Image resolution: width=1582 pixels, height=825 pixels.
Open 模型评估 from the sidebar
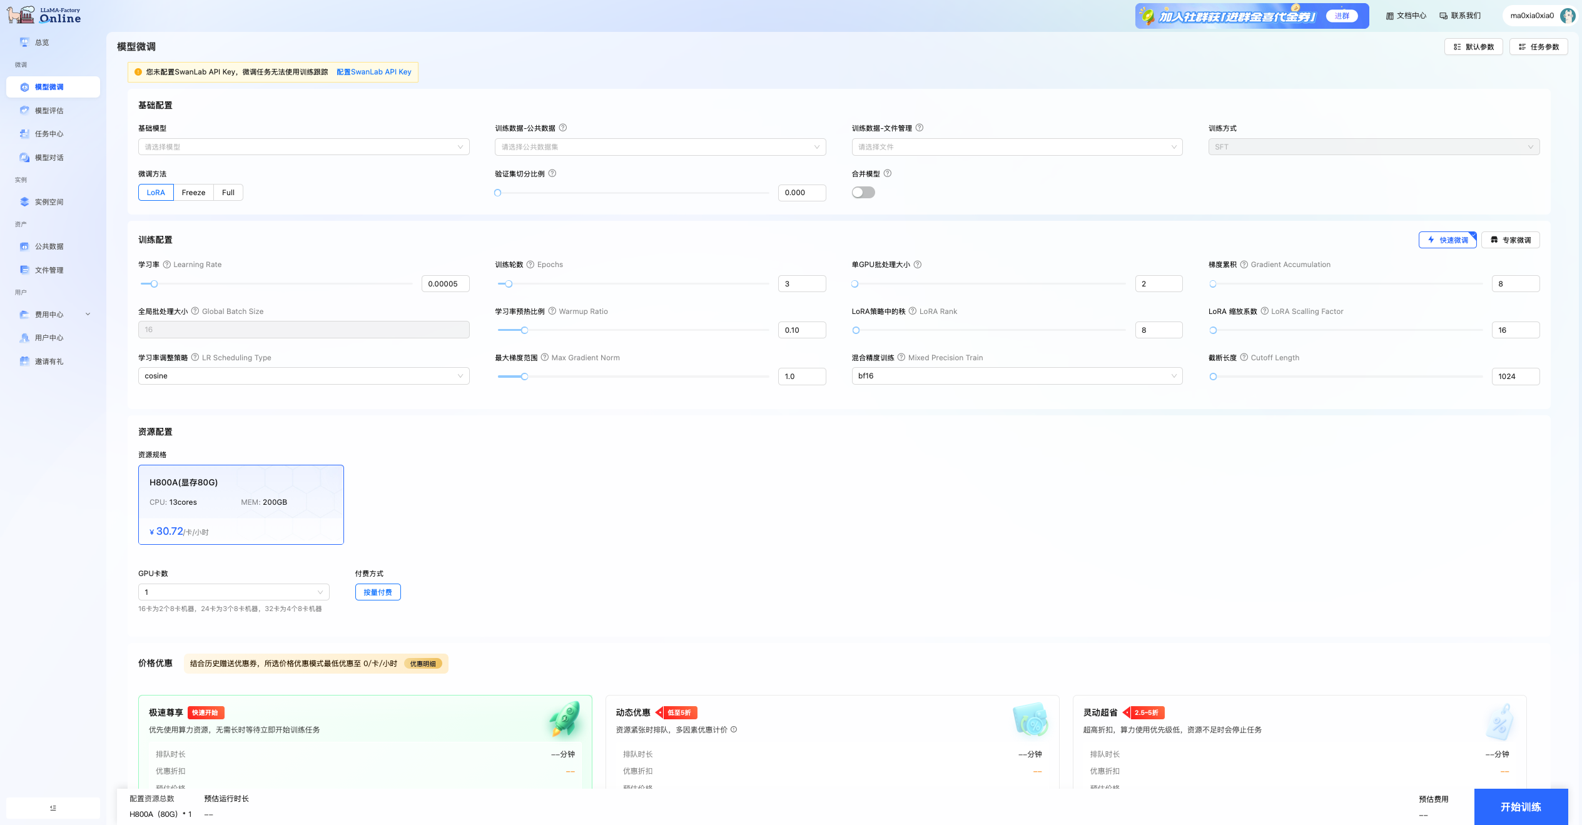tap(49, 111)
